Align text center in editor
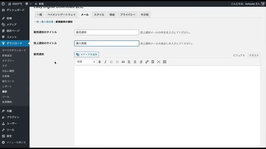266x149 pixels. click(x=135, y=62)
